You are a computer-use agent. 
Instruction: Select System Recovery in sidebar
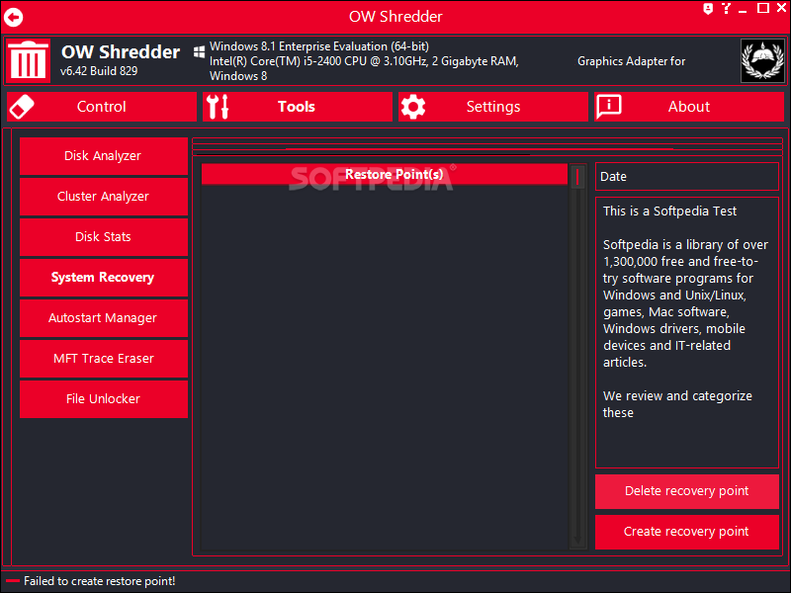tap(104, 278)
